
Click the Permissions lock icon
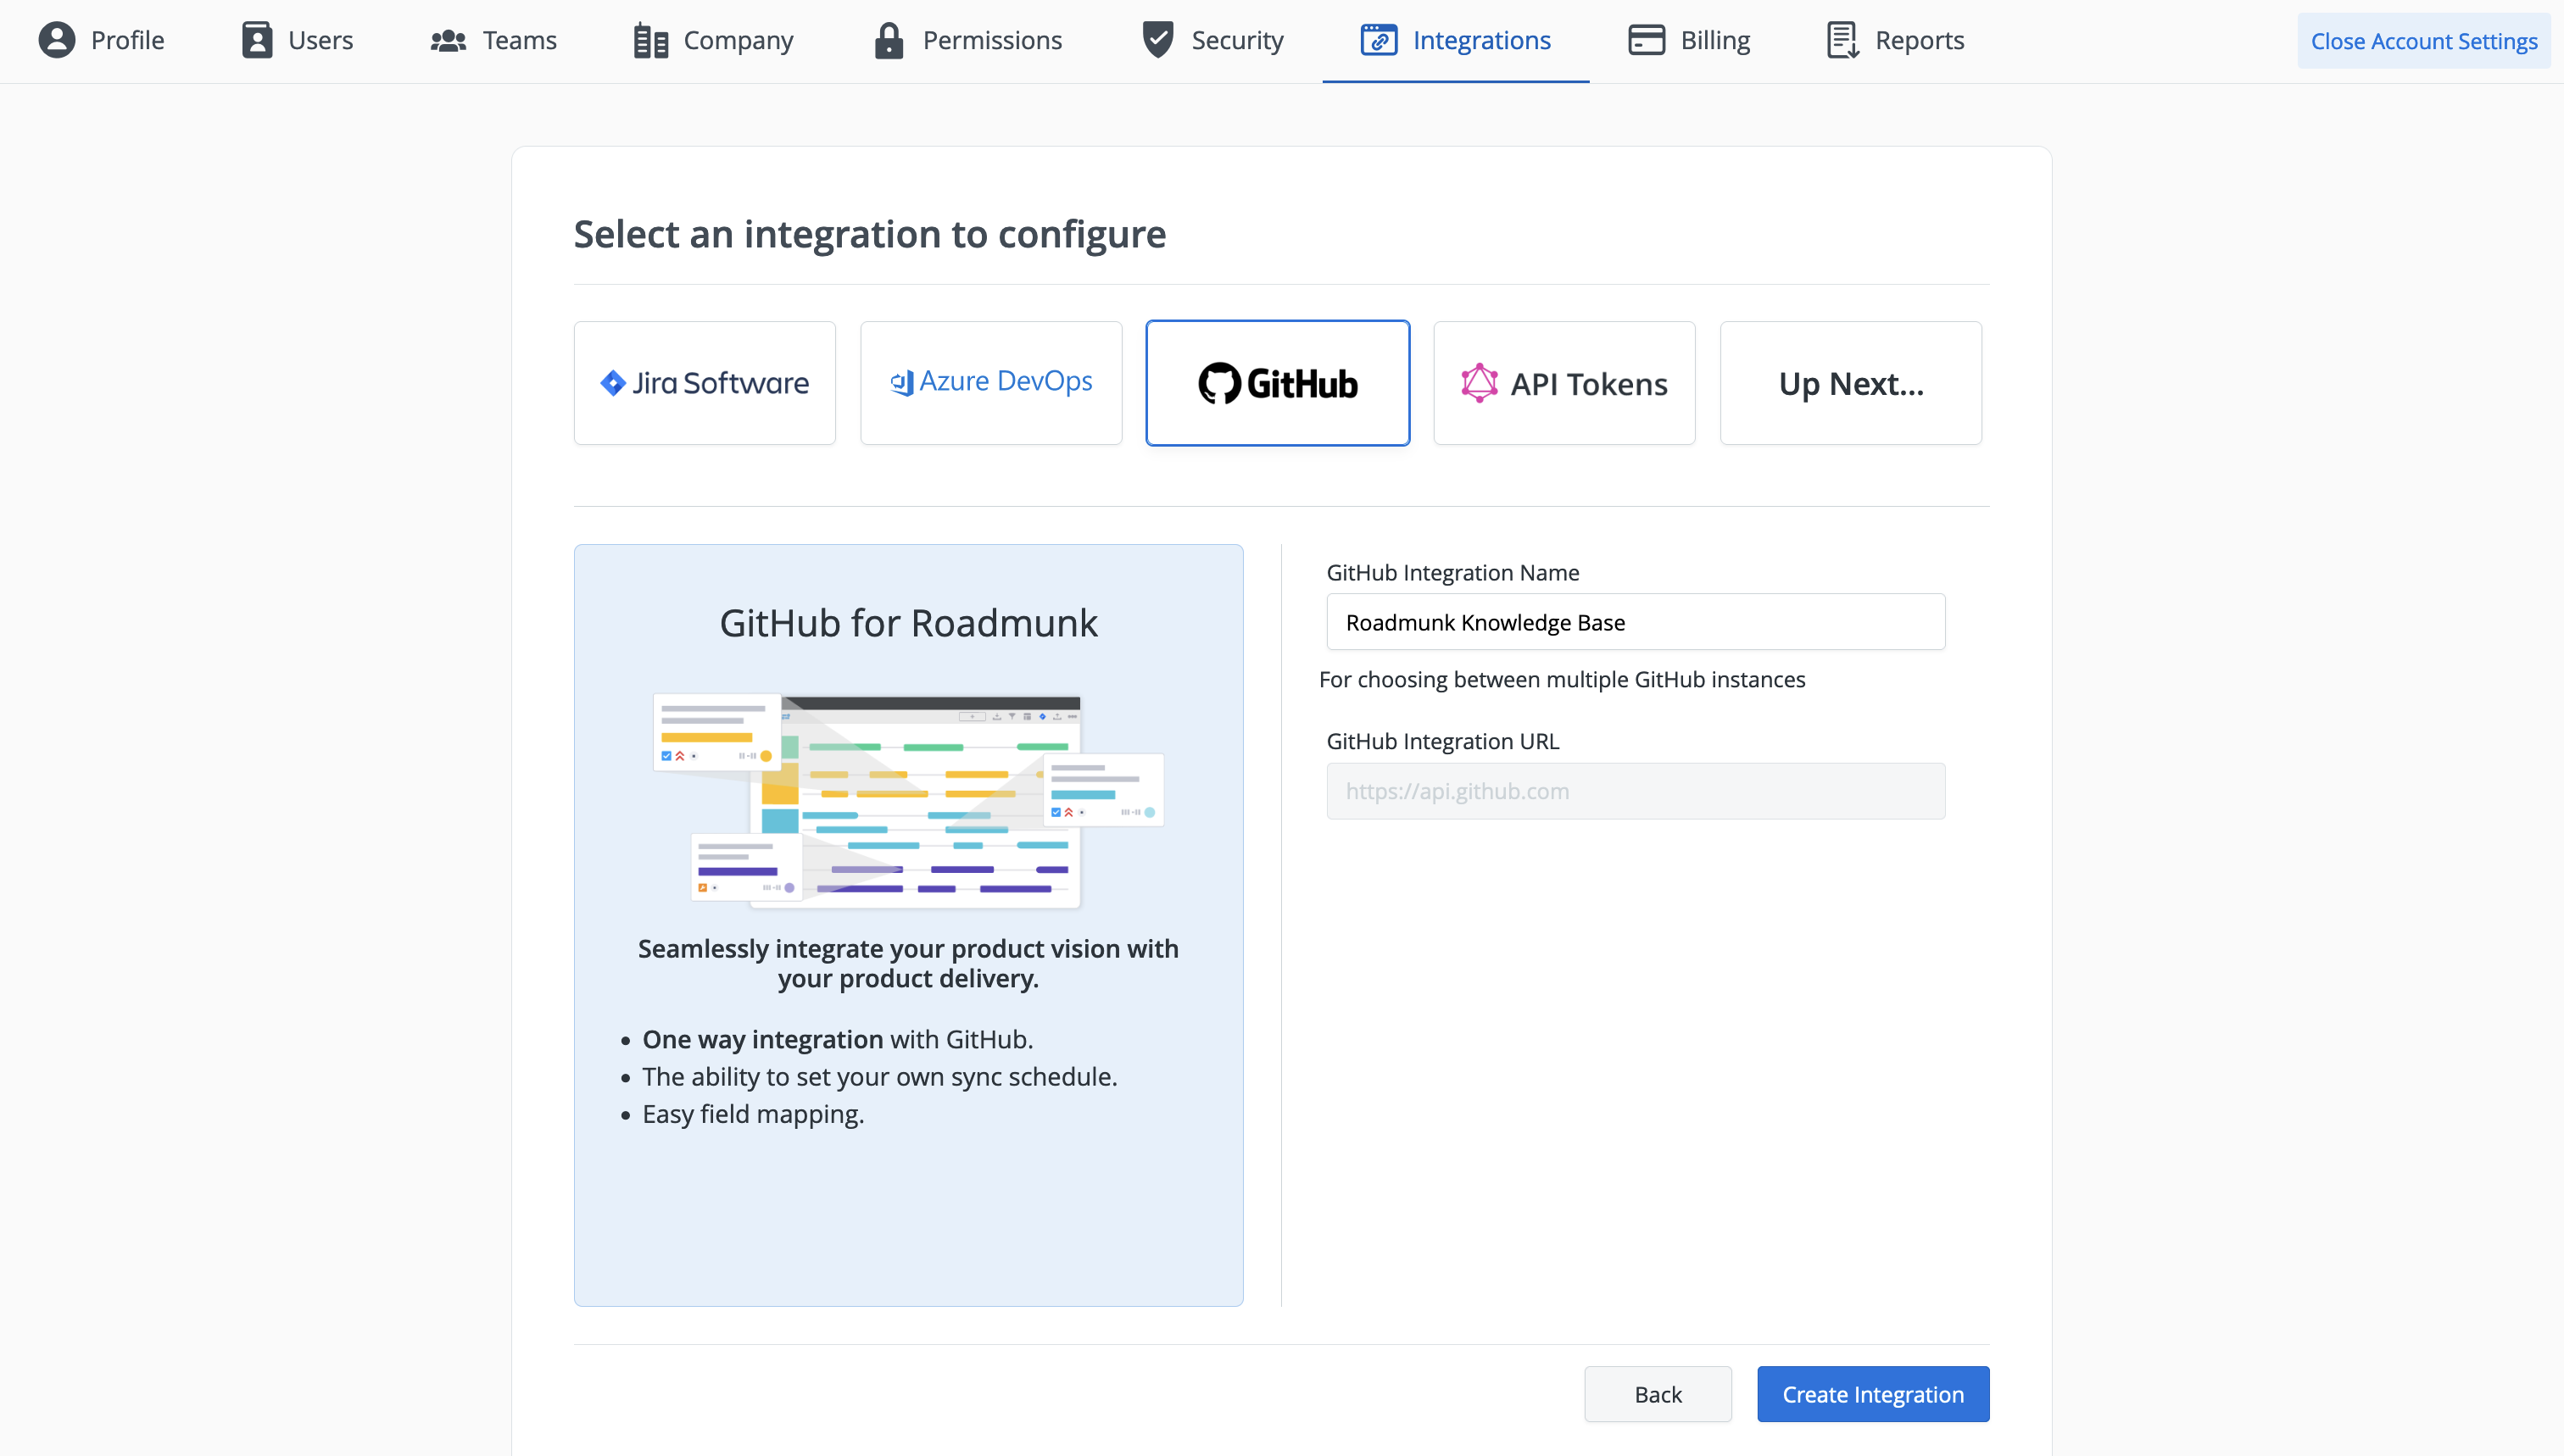pyautogui.click(x=889, y=40)
